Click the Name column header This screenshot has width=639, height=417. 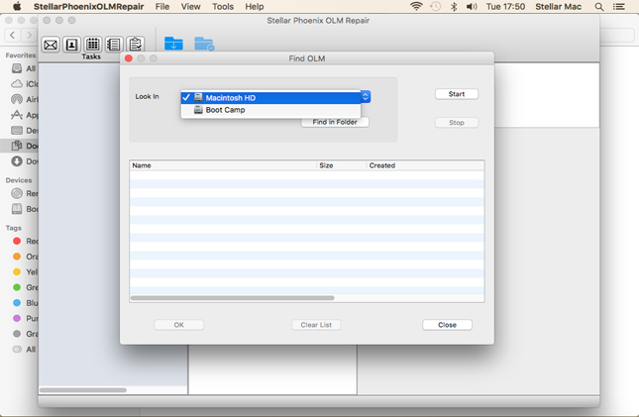[223, 165]
